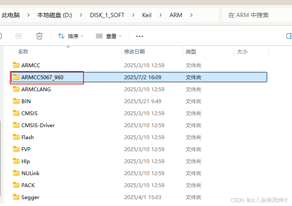Select the ARMCC5067_960 folder icon
292x206 pixels.
16,77
